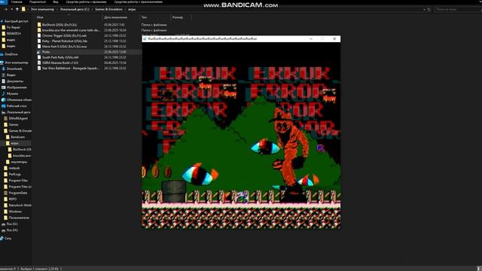Image resolution: width=482 pixels, height=271 pixels.
Task: Select the Games folder in the tree
Action: 14,125
